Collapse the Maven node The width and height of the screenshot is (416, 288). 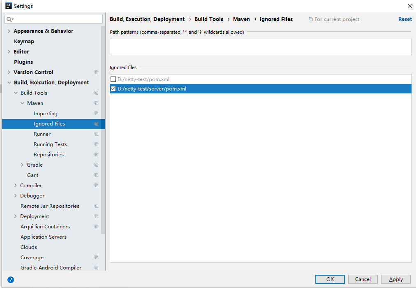pyautogui.click(x=22, y=103)
